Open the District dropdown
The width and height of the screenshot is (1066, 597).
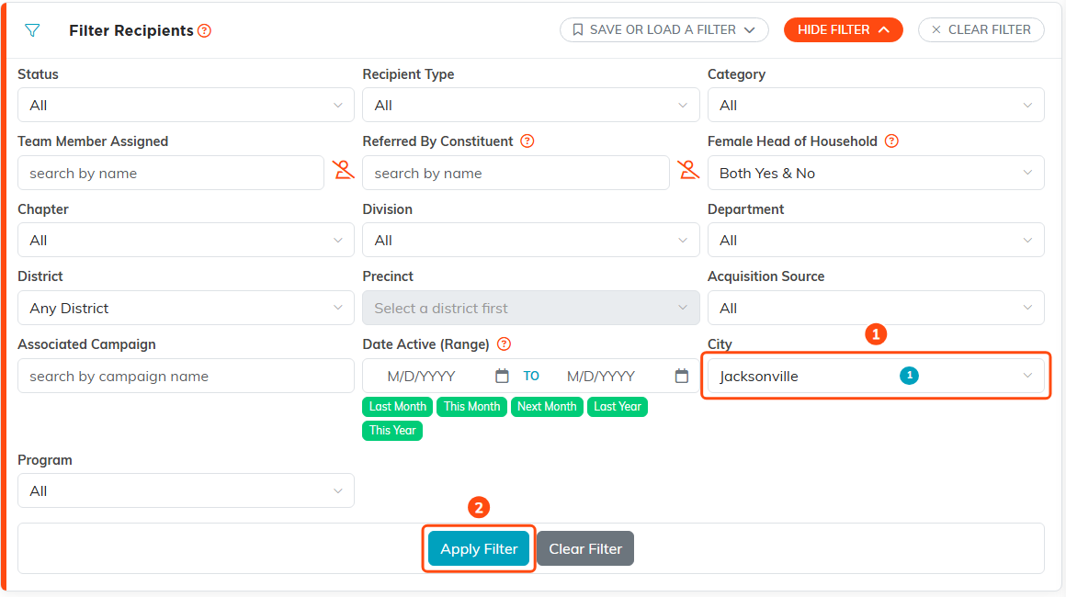click(x=186, y=309)
